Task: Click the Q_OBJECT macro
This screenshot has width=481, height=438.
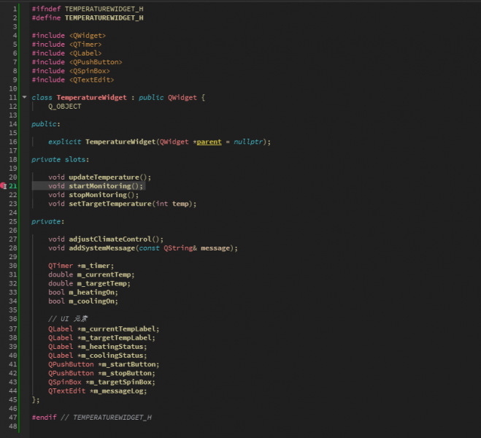Action: coord(65,106)
